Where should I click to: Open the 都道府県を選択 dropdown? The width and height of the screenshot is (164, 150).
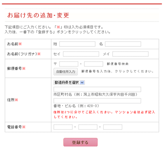(69, 83)
